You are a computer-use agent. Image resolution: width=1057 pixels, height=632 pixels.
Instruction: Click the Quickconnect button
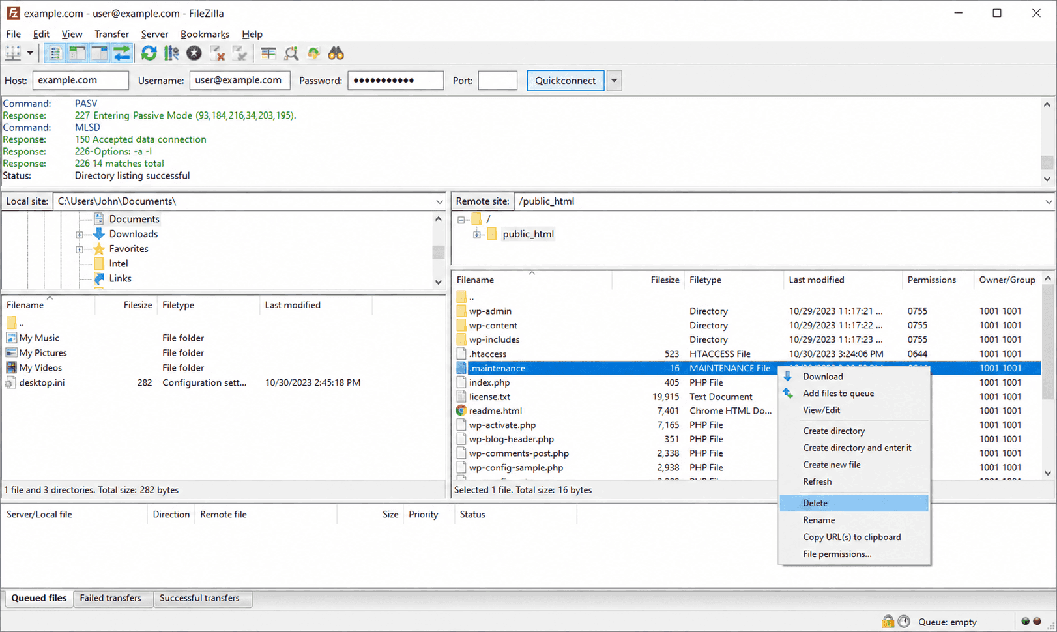(566, 81)
